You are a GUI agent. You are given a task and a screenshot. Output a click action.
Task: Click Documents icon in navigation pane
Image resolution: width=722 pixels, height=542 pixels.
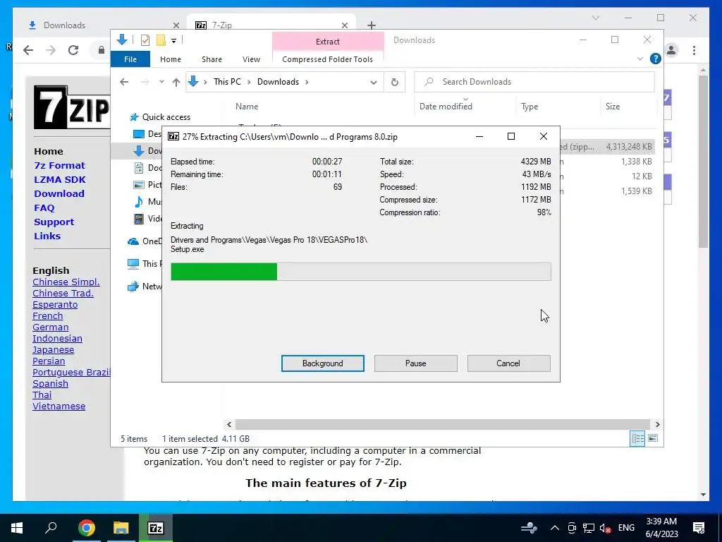pos(139,168)
